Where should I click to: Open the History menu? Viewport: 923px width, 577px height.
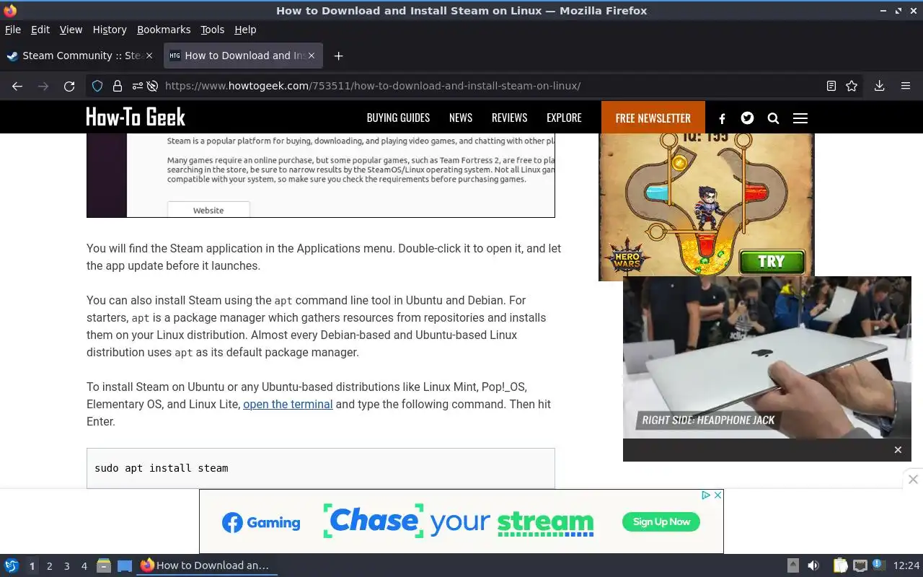click(110, 30)
